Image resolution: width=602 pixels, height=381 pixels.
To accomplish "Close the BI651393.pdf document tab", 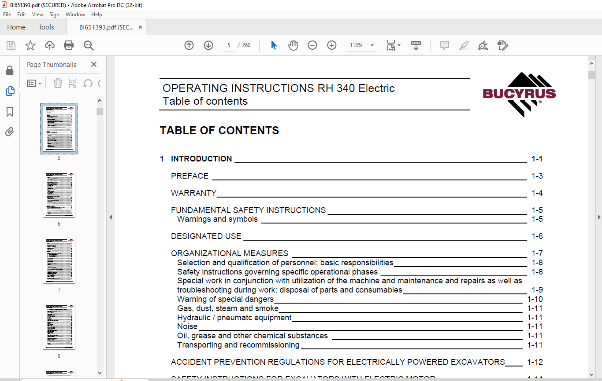I will 140,27.
